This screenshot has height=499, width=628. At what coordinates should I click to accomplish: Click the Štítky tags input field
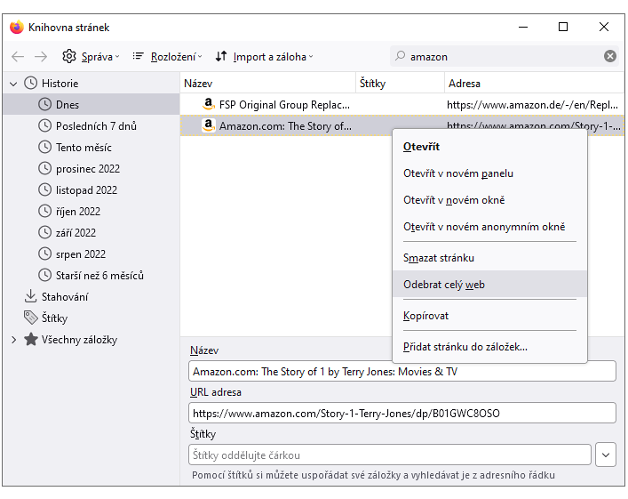(x=390, y=455)
